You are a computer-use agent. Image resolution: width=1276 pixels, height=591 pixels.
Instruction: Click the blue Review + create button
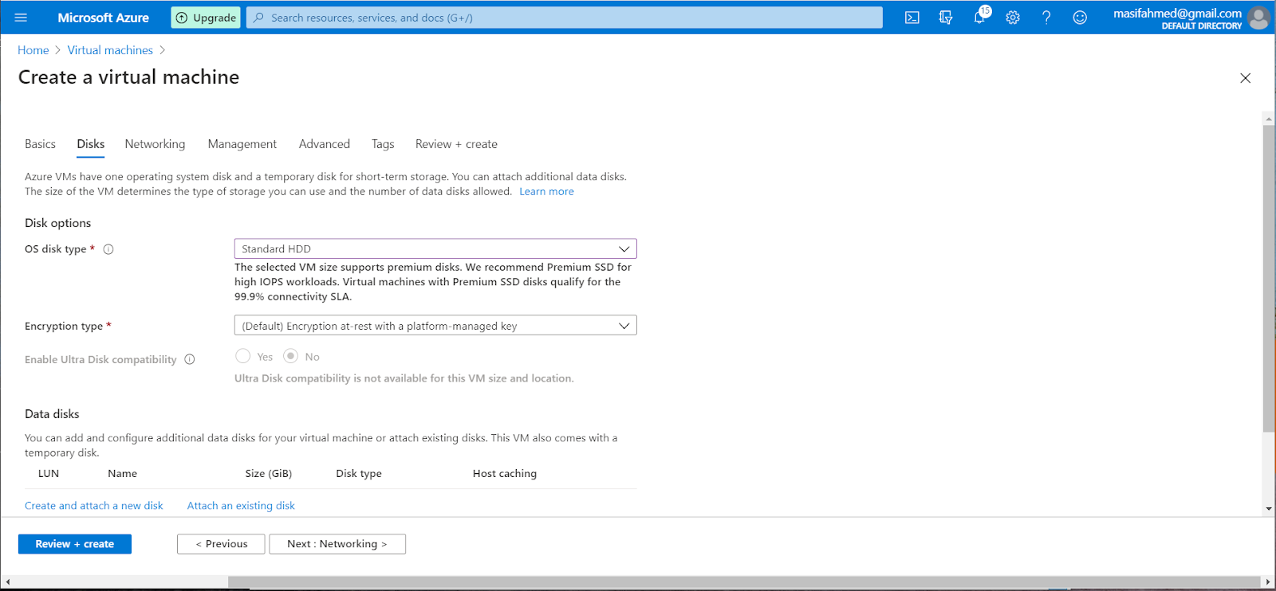pyautogui.click(x=75, y=544)
